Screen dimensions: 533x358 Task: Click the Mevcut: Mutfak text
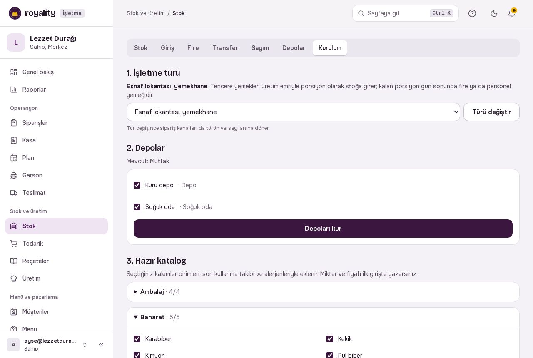point(148,161)
